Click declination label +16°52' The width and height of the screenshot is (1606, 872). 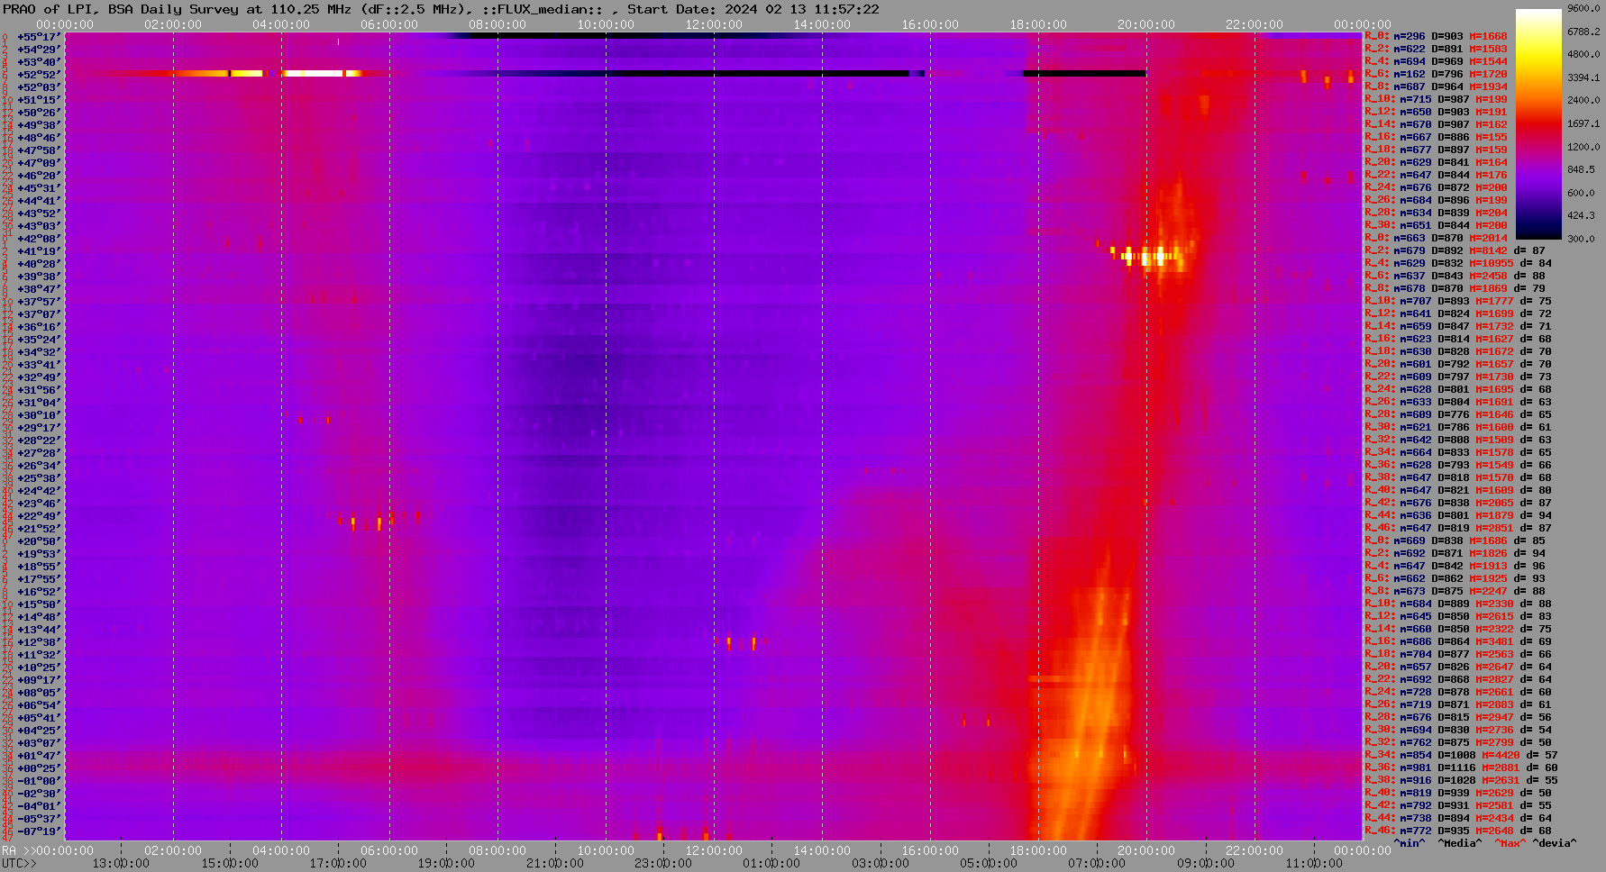(39, 592)
